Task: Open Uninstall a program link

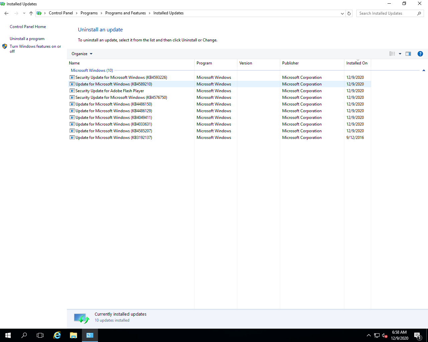Action: pos(27,39)
